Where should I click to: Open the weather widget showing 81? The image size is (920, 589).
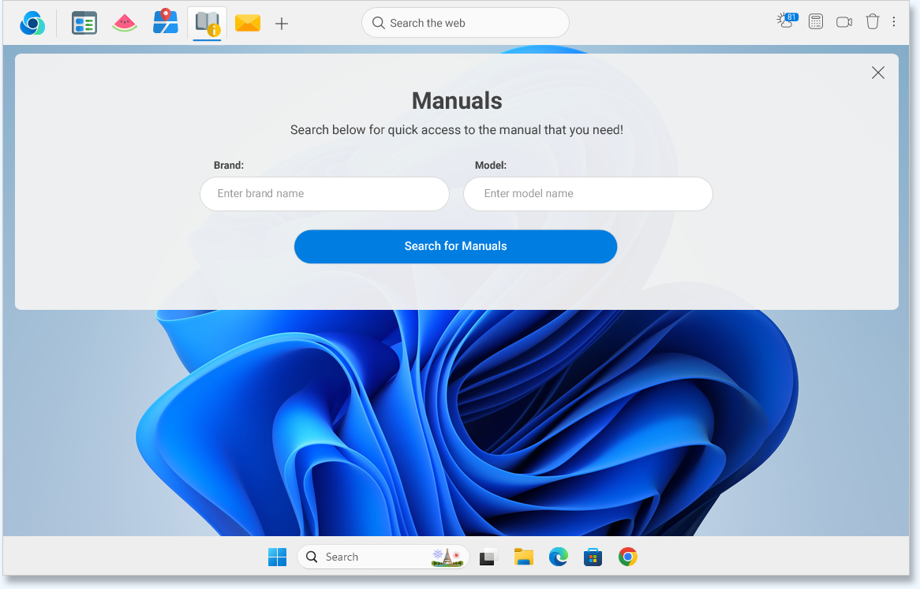click(x=787, y=21)
